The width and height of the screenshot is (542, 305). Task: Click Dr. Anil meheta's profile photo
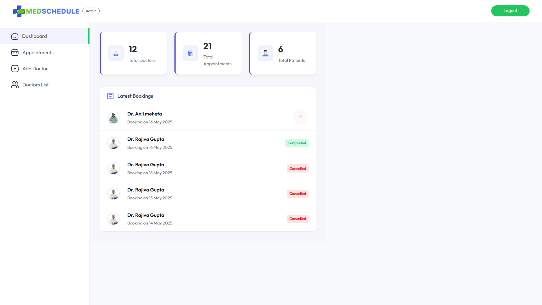tap(113, 118)
